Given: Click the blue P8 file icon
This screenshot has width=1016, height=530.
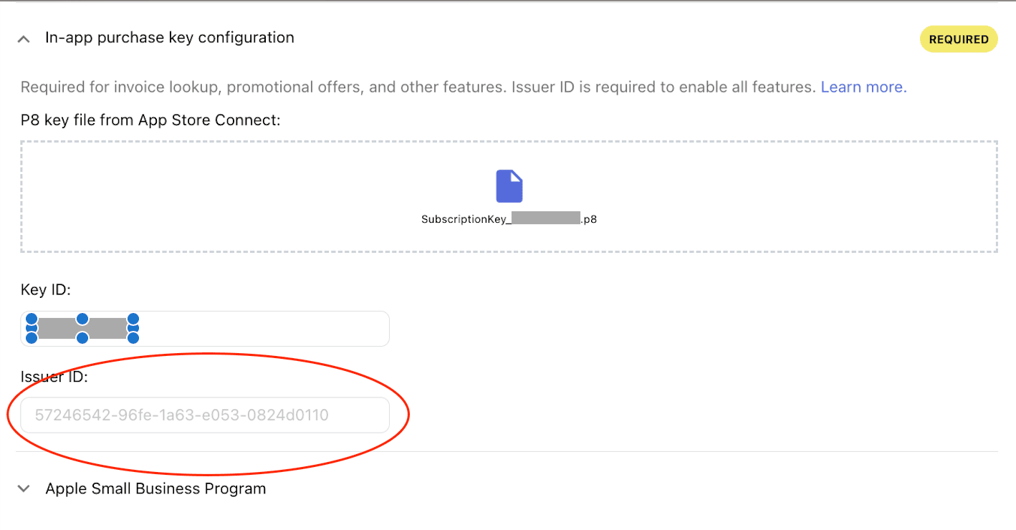Looking at the screenshot, I should pyautogui.click(x=509, y=186).
